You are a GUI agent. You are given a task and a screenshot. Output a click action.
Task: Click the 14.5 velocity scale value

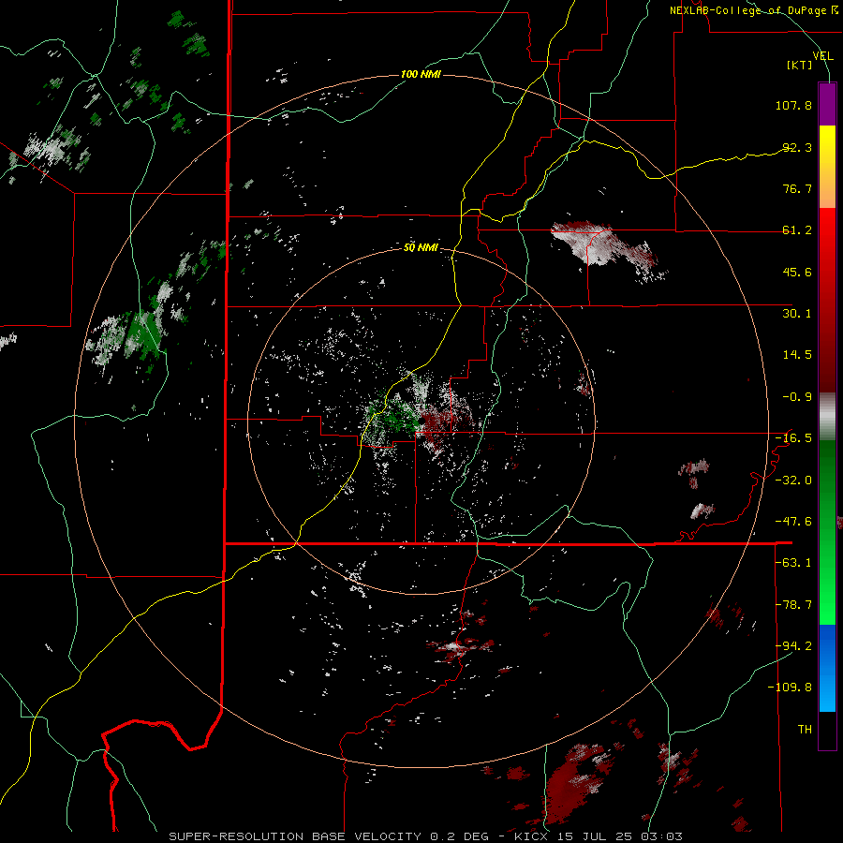(797, 355)
